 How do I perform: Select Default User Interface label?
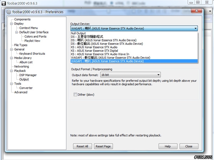point(34,32)
